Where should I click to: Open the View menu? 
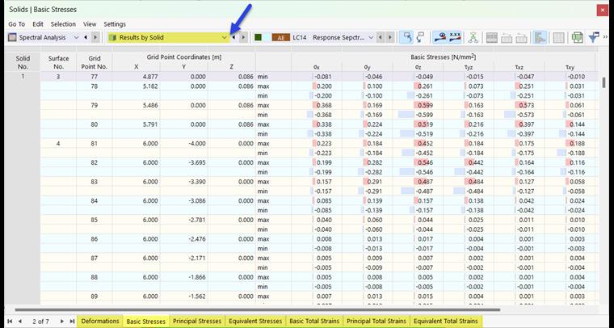click(90, 24)
